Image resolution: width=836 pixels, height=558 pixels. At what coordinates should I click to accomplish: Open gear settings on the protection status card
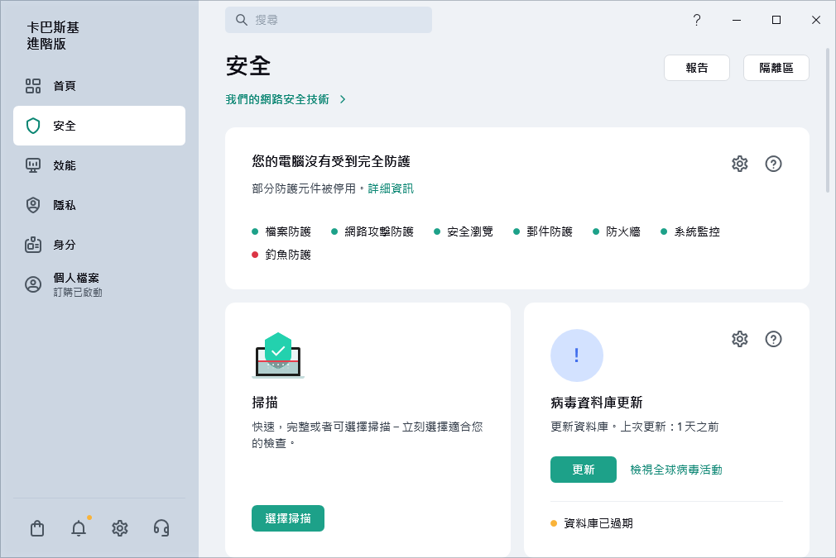pyautogui.click(x=739, y=163)
